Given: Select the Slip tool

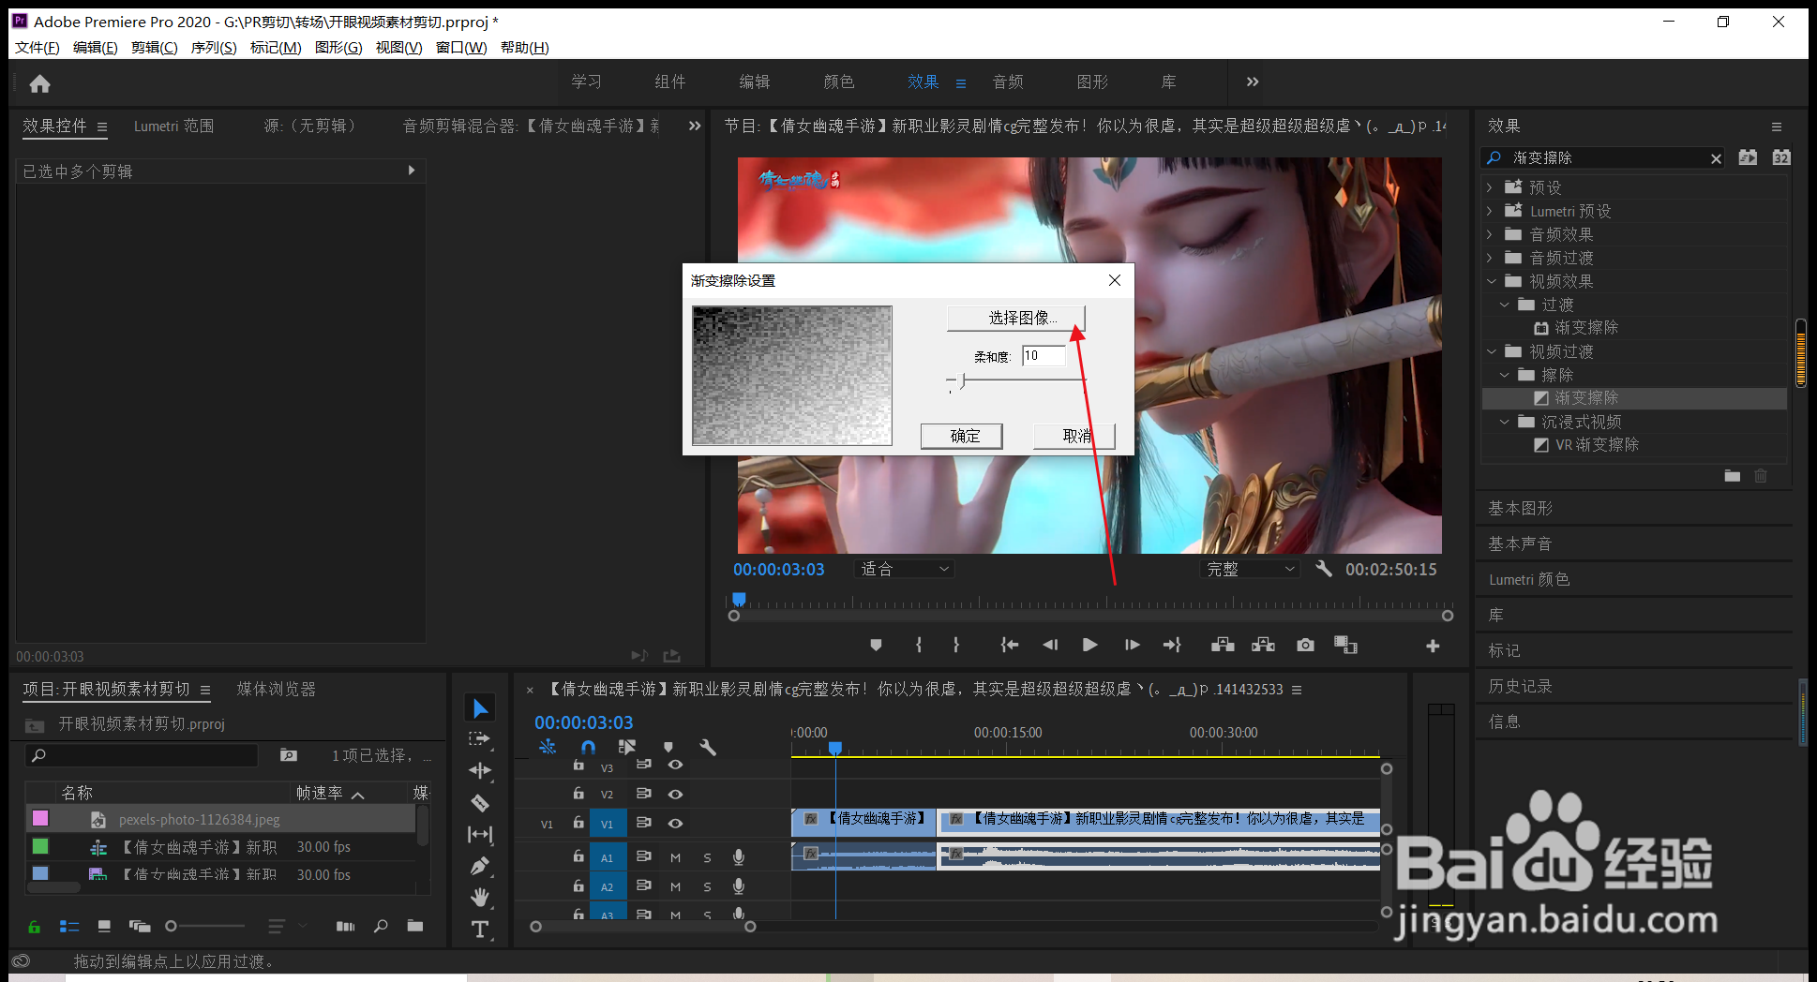Looking at the screenshot, I should click(480, 834).
